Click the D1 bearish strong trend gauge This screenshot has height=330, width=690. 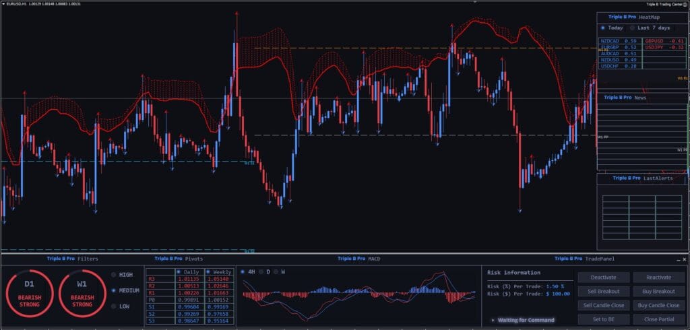coord(30,294)
